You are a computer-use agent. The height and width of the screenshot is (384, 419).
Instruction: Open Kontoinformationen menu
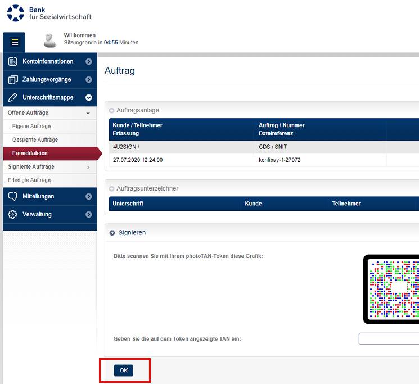(50, 61)
